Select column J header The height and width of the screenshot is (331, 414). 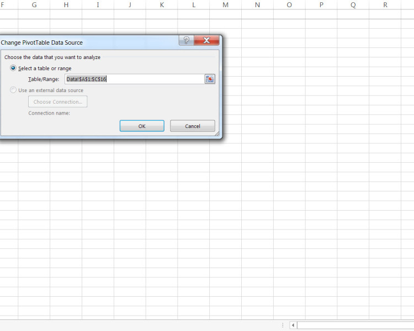pos(130,5)
